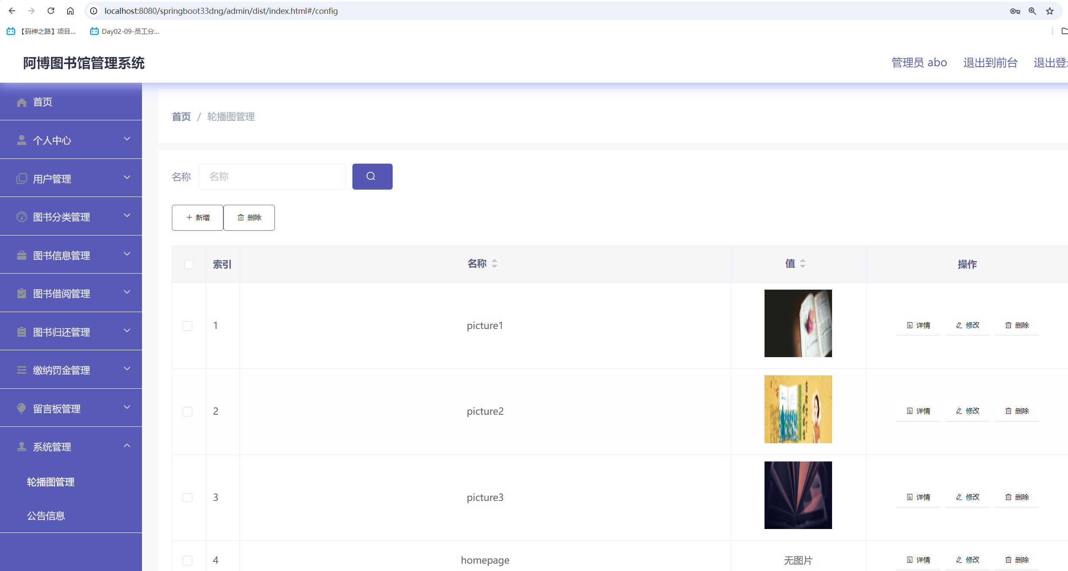Click 修改 for the picture2 row
The width and height of the screenshot is (1068, 571).
pos(968,411)
